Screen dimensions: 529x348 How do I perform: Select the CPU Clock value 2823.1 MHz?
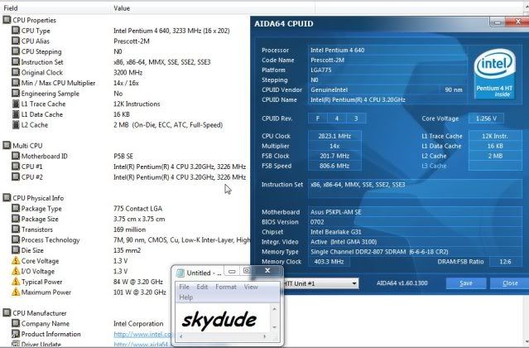coord(334,136)
